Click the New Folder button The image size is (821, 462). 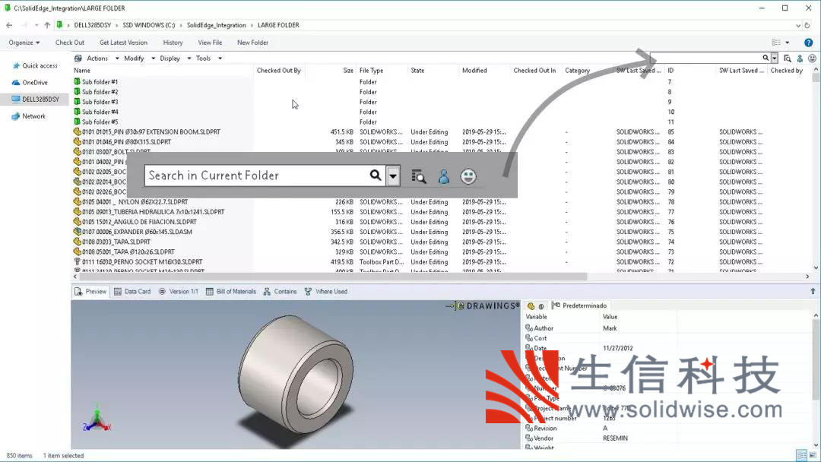(253, 43)
